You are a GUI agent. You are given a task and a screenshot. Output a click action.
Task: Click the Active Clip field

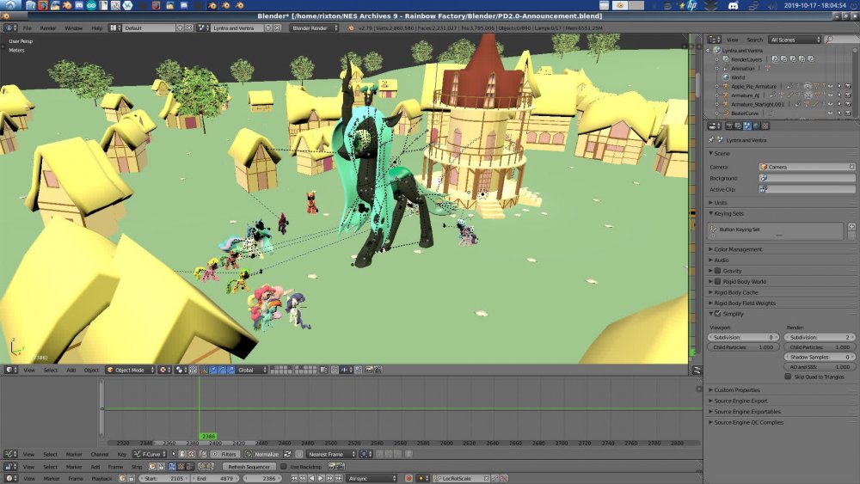[x=807, y=189]
